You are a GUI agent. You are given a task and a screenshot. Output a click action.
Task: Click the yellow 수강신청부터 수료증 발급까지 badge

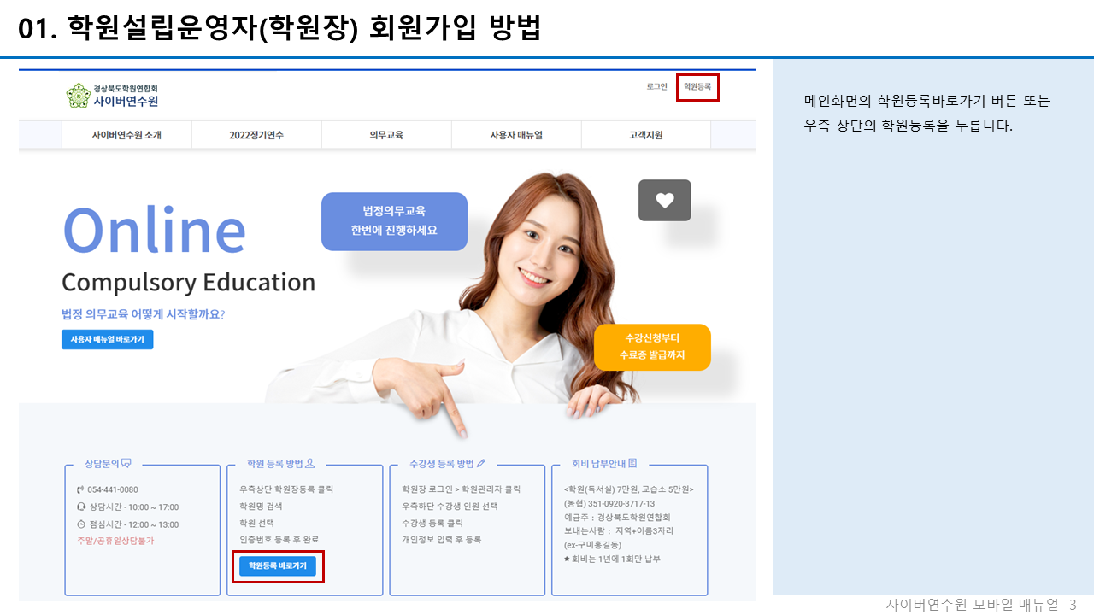point(652,347)
